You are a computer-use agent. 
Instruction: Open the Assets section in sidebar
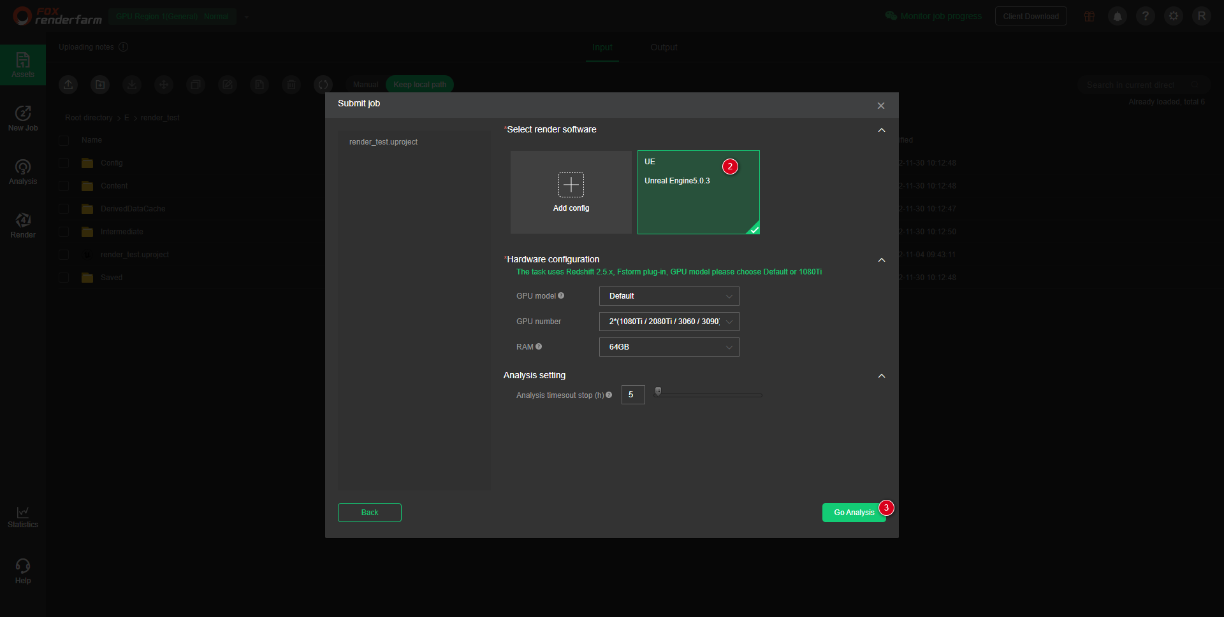tap(23, 65)
